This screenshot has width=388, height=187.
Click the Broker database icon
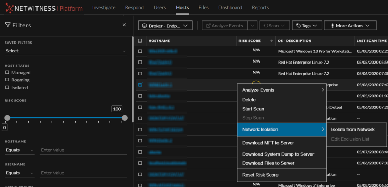tap(144, 26)
